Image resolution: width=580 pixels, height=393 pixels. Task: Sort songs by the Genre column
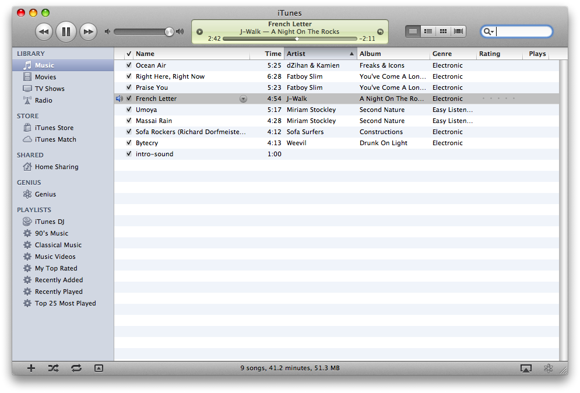pos(453,54)
